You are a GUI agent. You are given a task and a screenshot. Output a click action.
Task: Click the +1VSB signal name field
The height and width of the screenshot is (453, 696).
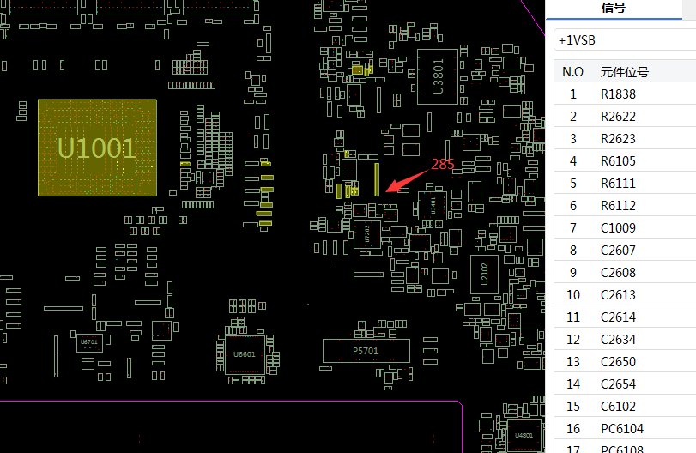pyautogui.click(x=622, y=40)
